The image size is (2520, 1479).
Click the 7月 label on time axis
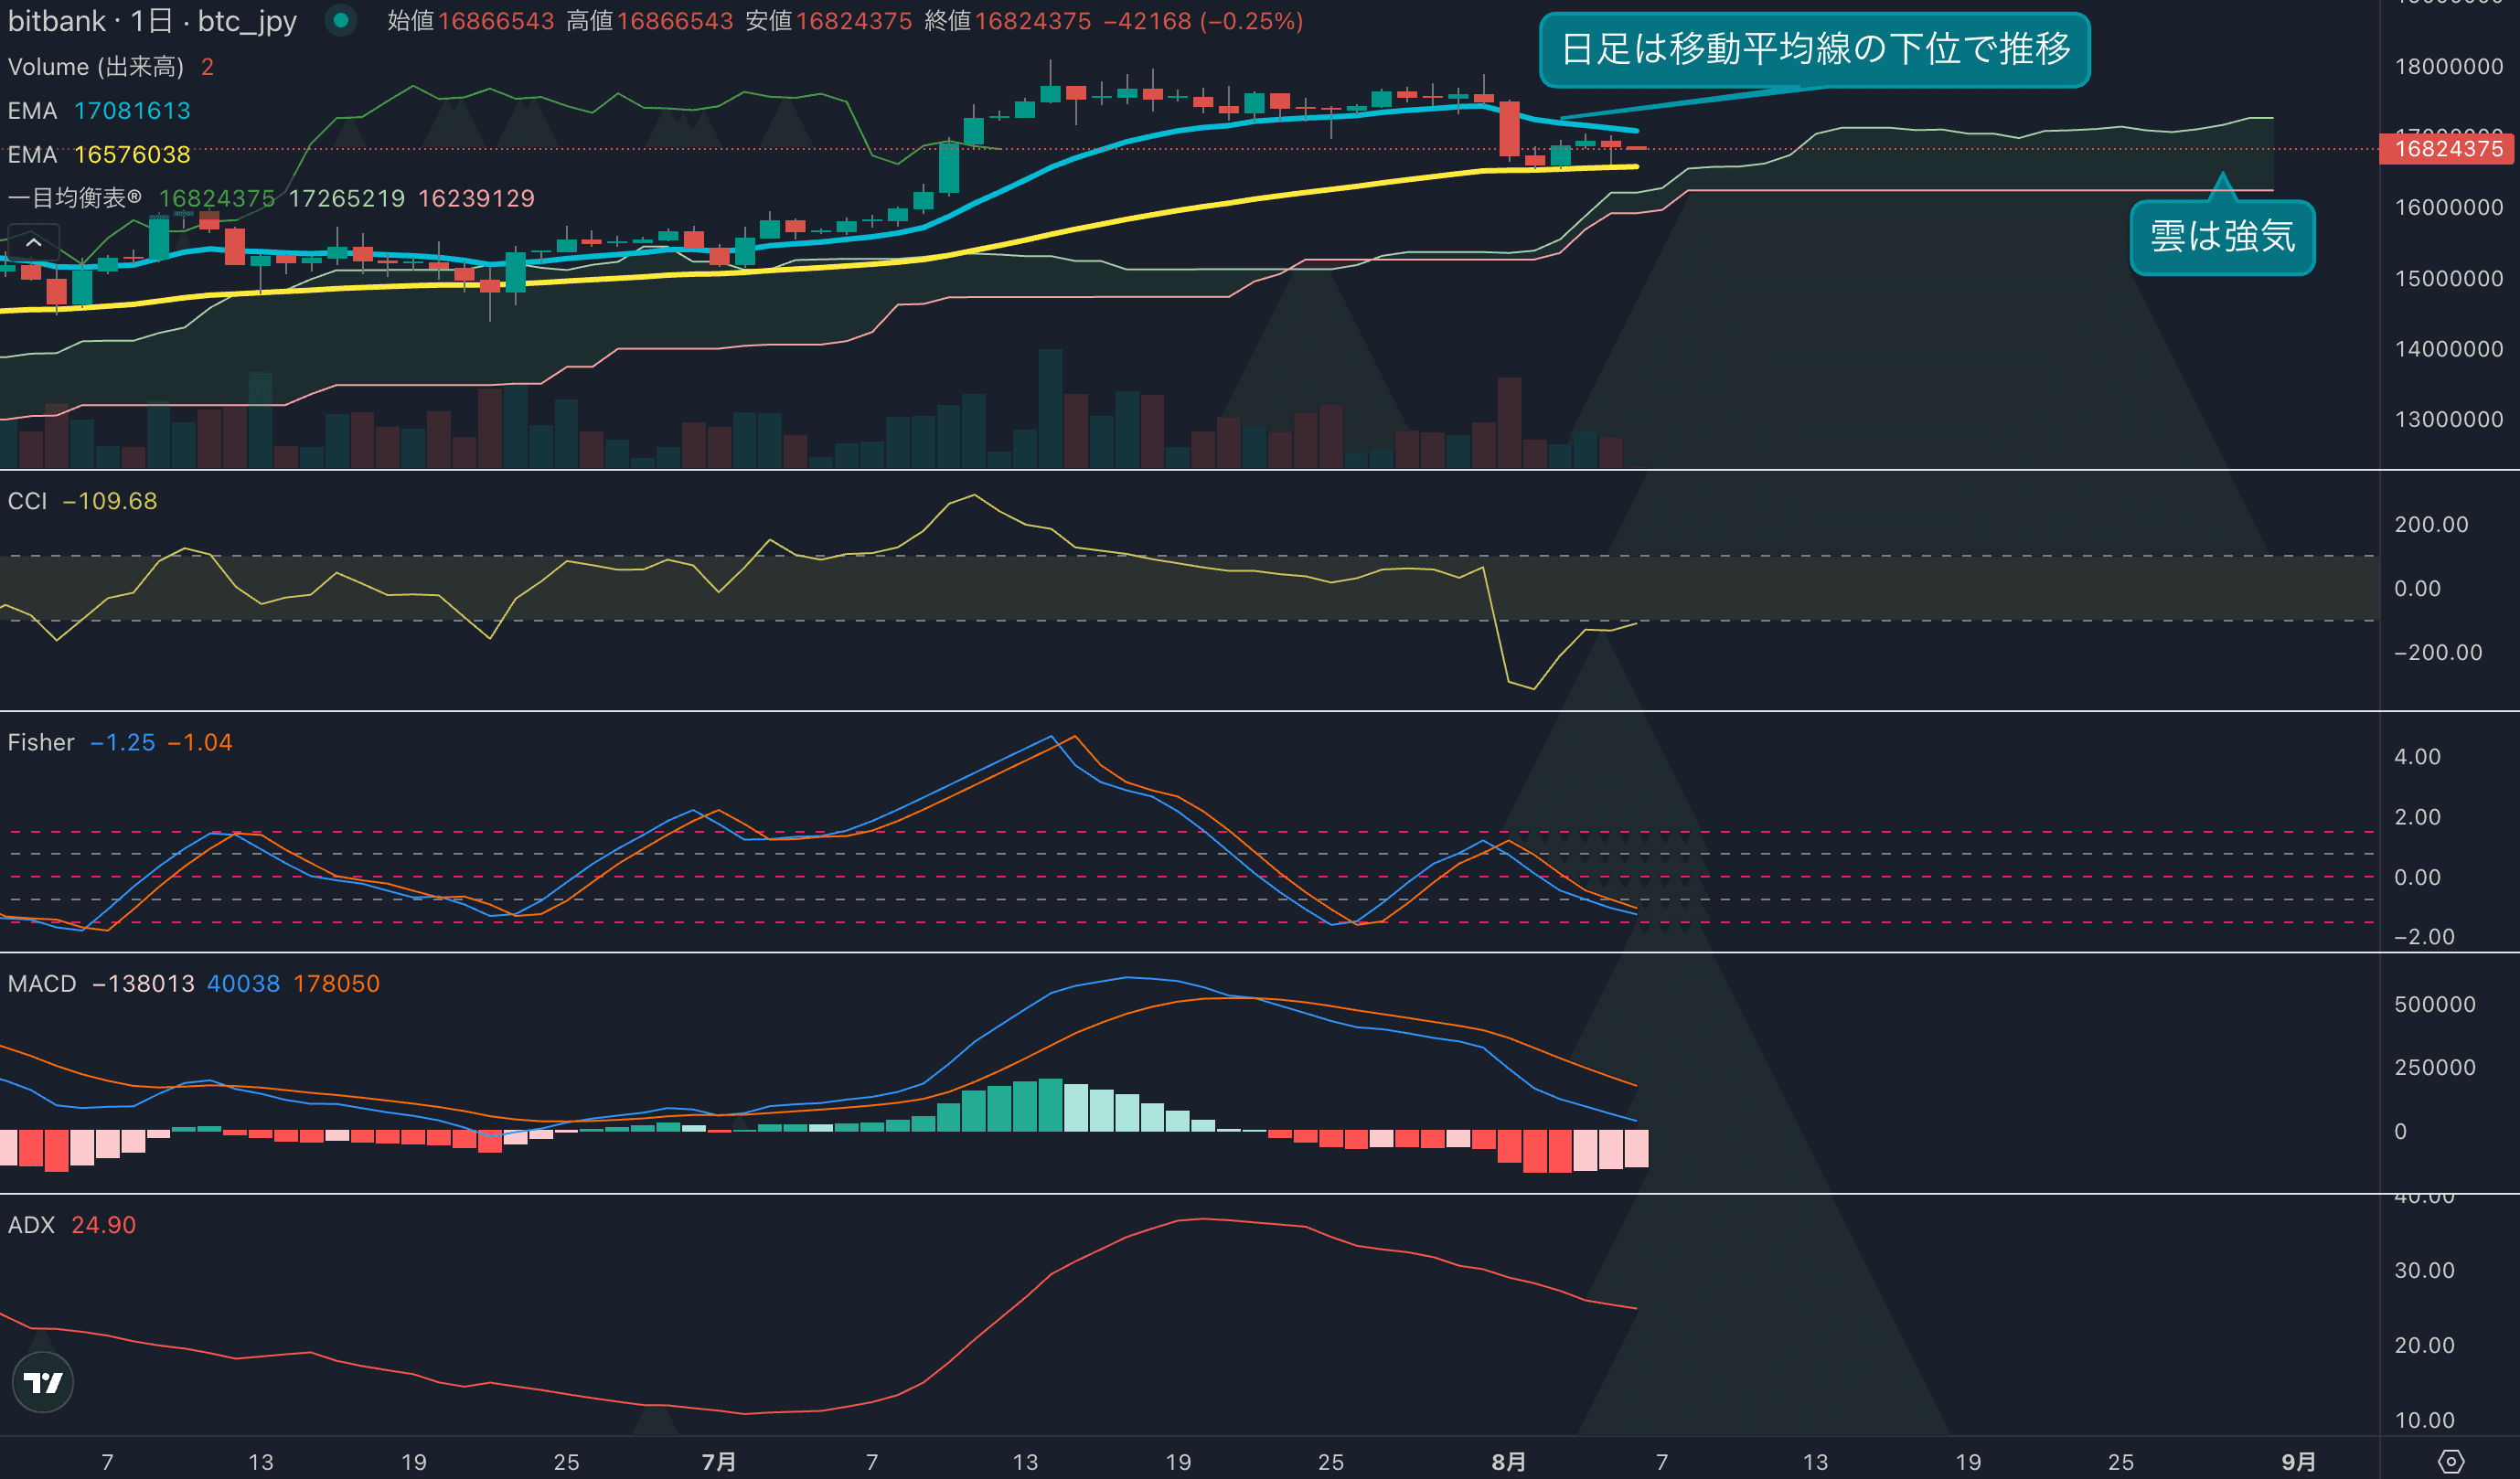718,1461
